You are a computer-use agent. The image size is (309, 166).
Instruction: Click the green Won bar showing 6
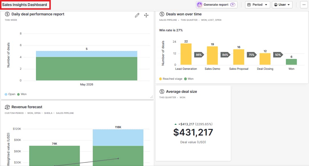[x=291, y=62]
